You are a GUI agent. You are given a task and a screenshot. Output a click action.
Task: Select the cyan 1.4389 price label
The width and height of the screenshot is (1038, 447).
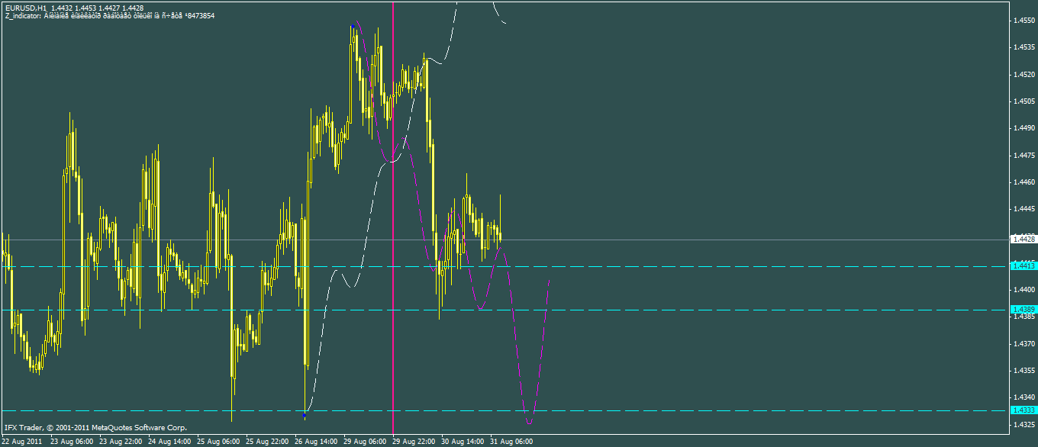(1023, 310)
